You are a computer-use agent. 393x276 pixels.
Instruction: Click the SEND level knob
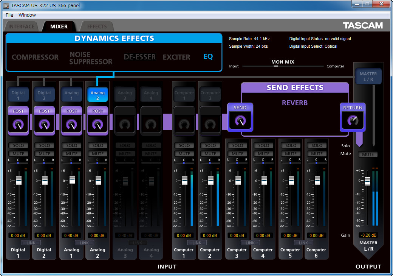click(240, 121)
